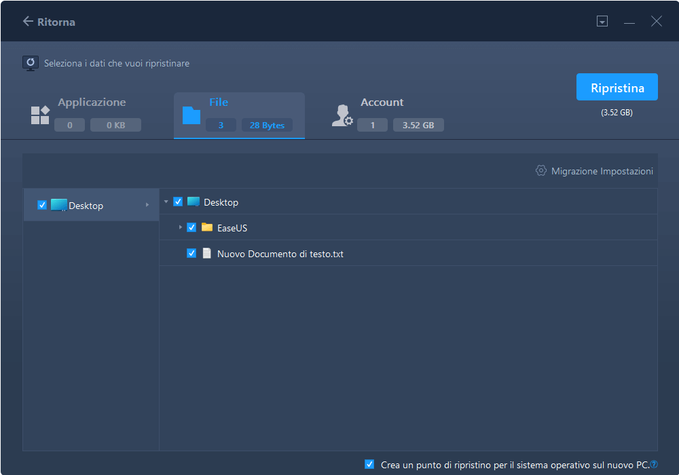Select the EaseUS folder label
Viewport: 679px width, 475px height.
pos(232,228)
